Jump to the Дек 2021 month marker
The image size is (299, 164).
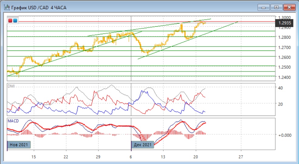(142, 145)
